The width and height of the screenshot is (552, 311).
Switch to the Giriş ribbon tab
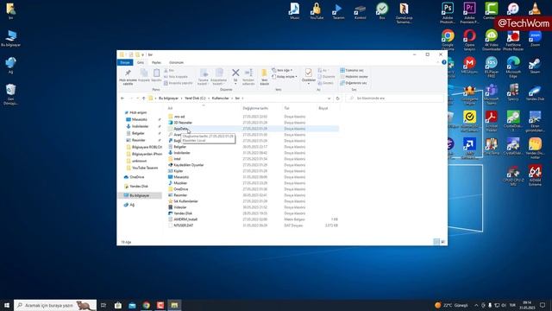(141, 62)
